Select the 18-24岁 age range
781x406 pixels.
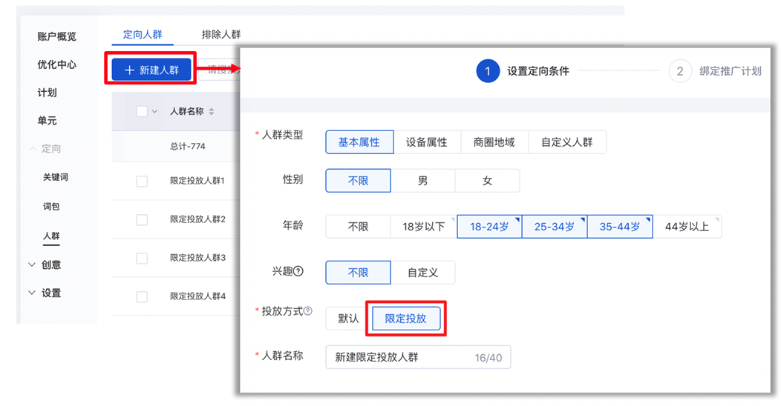tap(489, 227)
